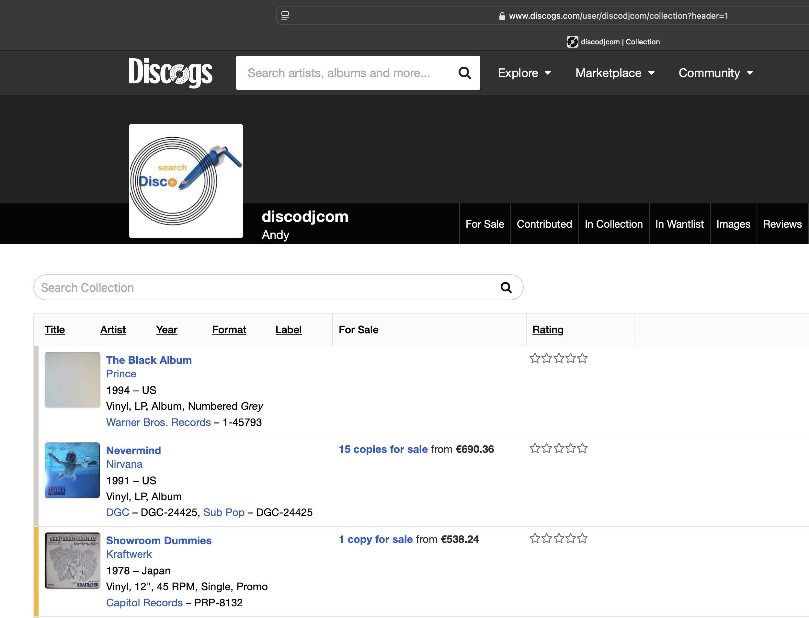Focus the Search Collection input field
This screenshot has height=618, width=809.
(x=257, y=287)
